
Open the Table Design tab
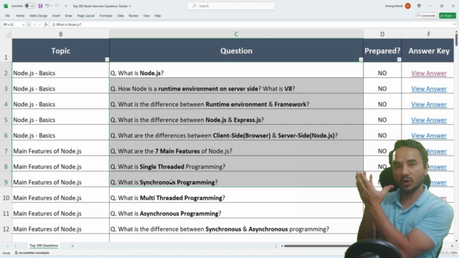pos(38,16)
